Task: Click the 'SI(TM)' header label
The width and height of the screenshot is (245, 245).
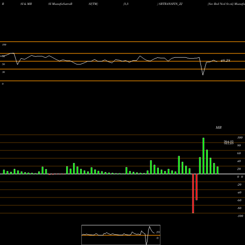Action: click(93, 4)
